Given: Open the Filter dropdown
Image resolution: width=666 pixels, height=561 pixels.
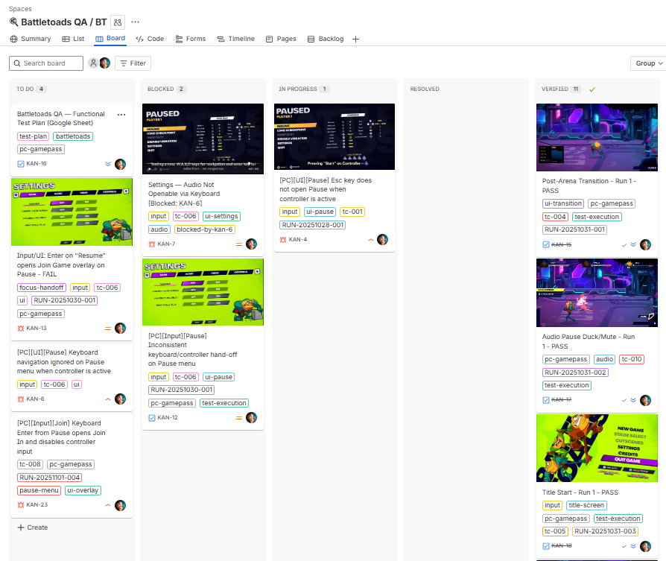Looking at the screenshot, I should 133,63.
